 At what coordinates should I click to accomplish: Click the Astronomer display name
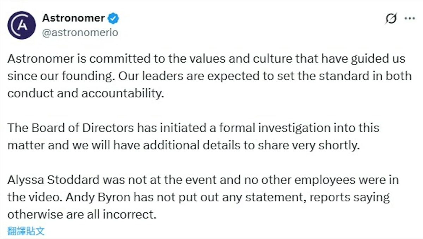[73, 18]
